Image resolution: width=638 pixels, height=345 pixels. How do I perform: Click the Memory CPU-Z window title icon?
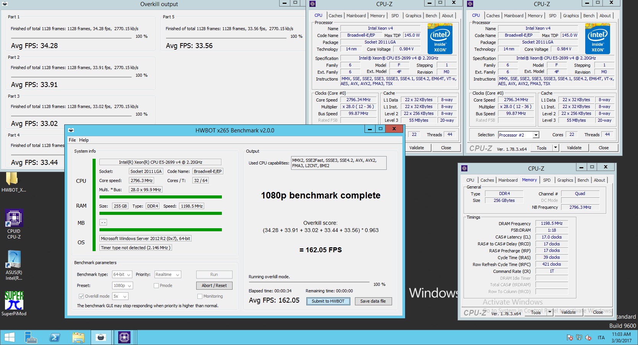pyautogui.click(x=464, y=168)
